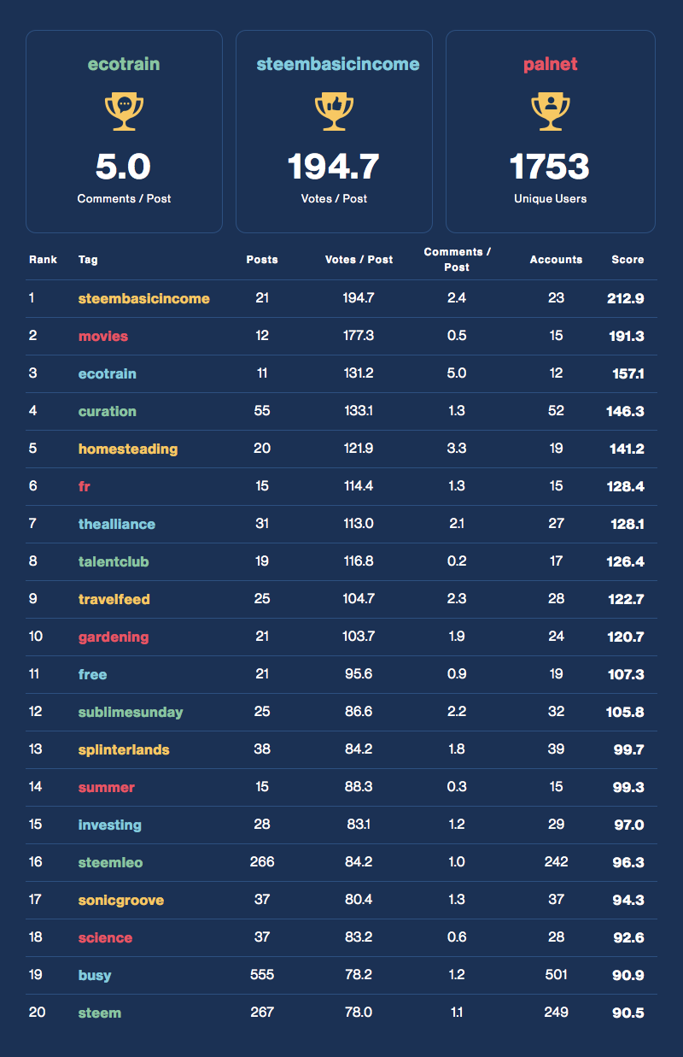
Task: Select the 107.3 score for free
Action: coord(627,675)
